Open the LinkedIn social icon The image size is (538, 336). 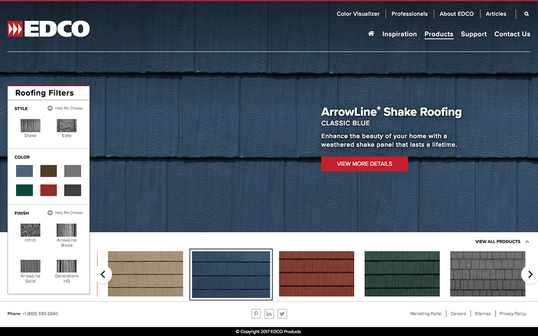pyautogui.click(x=269, y=314)
